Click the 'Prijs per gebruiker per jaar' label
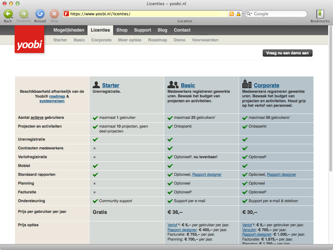Image resolution: width=333 pixels, height=250 pixels. (x=42, y=212)
